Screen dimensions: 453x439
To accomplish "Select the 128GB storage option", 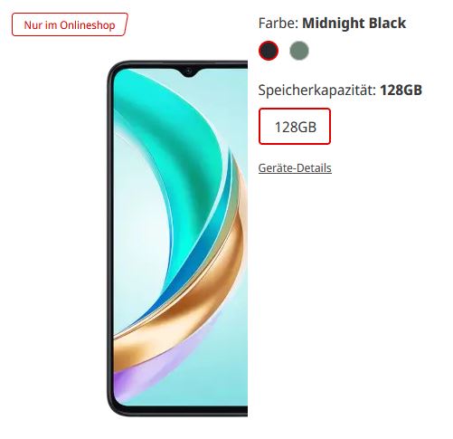I will pyautogui.click(x=295, y=127).
